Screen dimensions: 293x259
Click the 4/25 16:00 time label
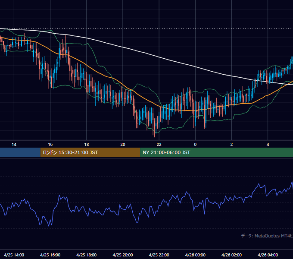(50, 255)
